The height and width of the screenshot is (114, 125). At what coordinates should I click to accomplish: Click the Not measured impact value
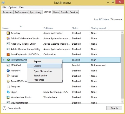pos(98,65)
